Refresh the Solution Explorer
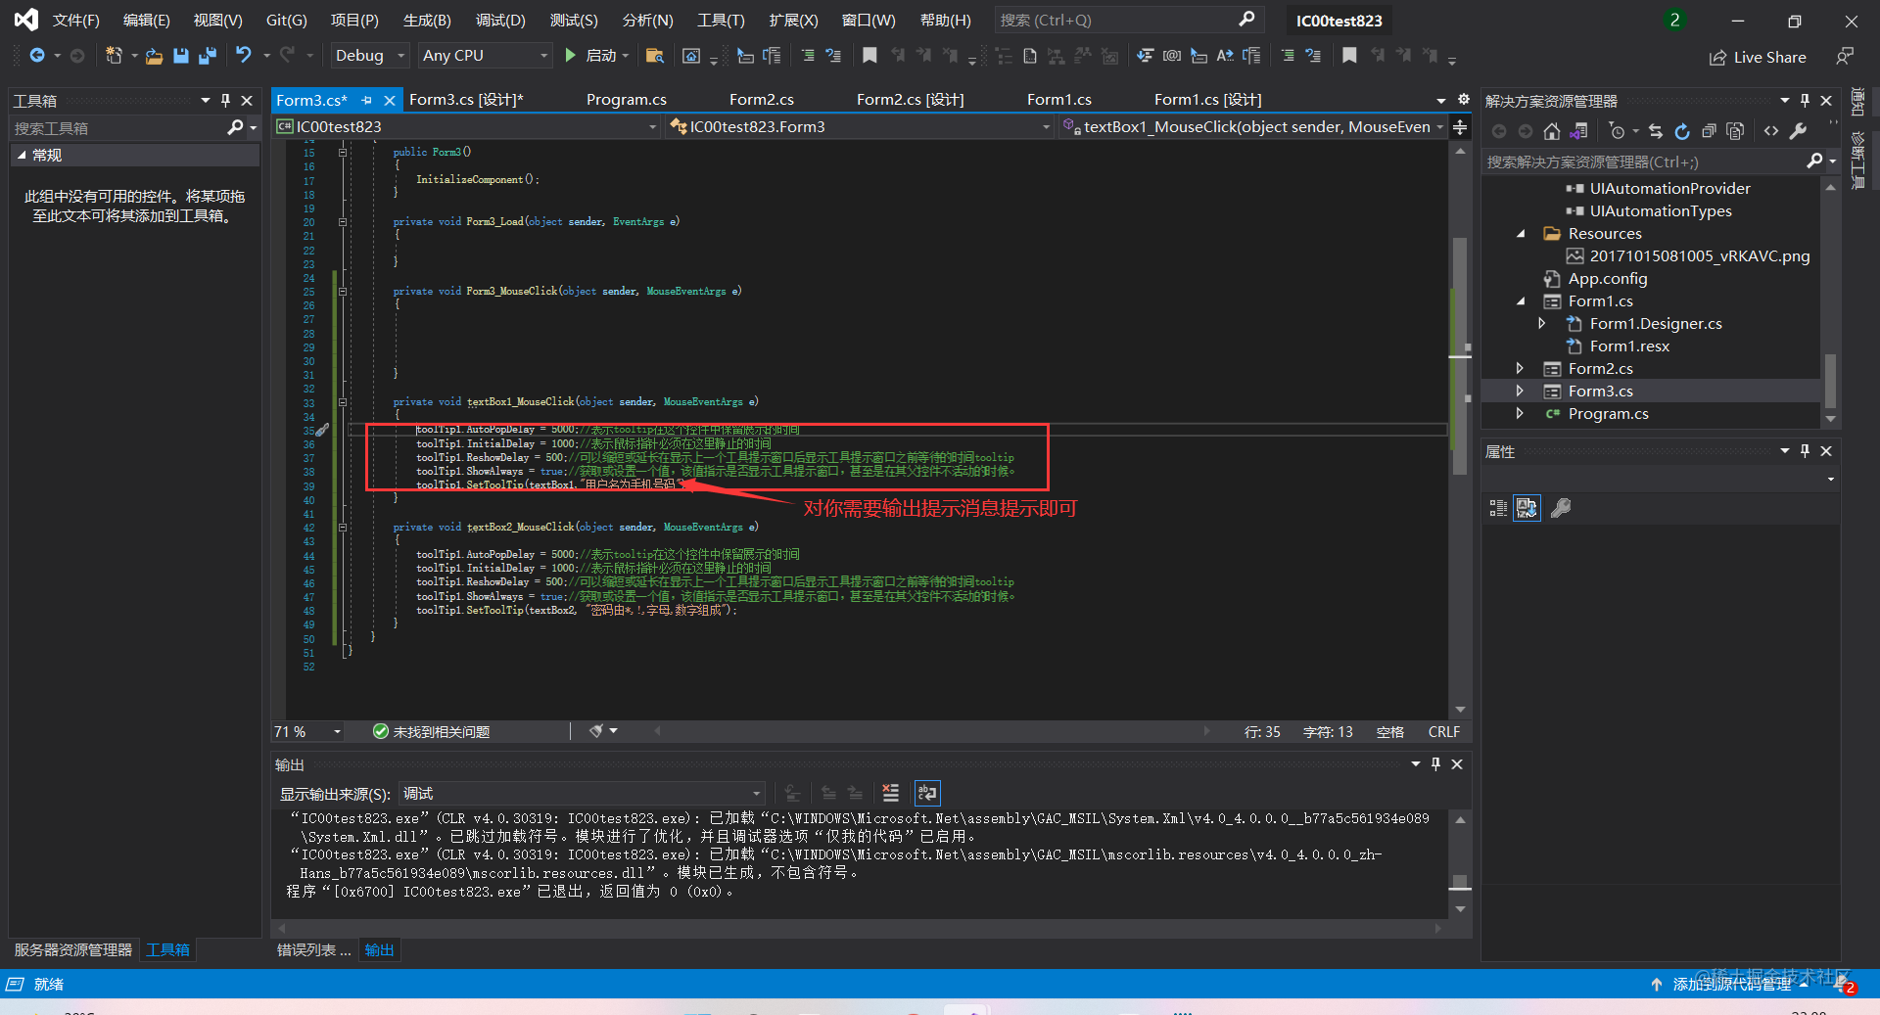Screen dimensions: 1880x1015 (x=1682, y=131)
